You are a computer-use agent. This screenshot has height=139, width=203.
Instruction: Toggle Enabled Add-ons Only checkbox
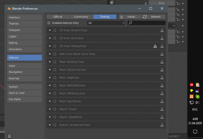point(49,23)
